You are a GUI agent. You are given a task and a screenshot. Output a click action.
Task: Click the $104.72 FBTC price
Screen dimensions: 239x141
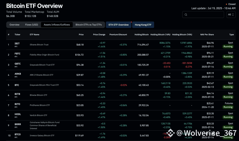coord(79,55)
